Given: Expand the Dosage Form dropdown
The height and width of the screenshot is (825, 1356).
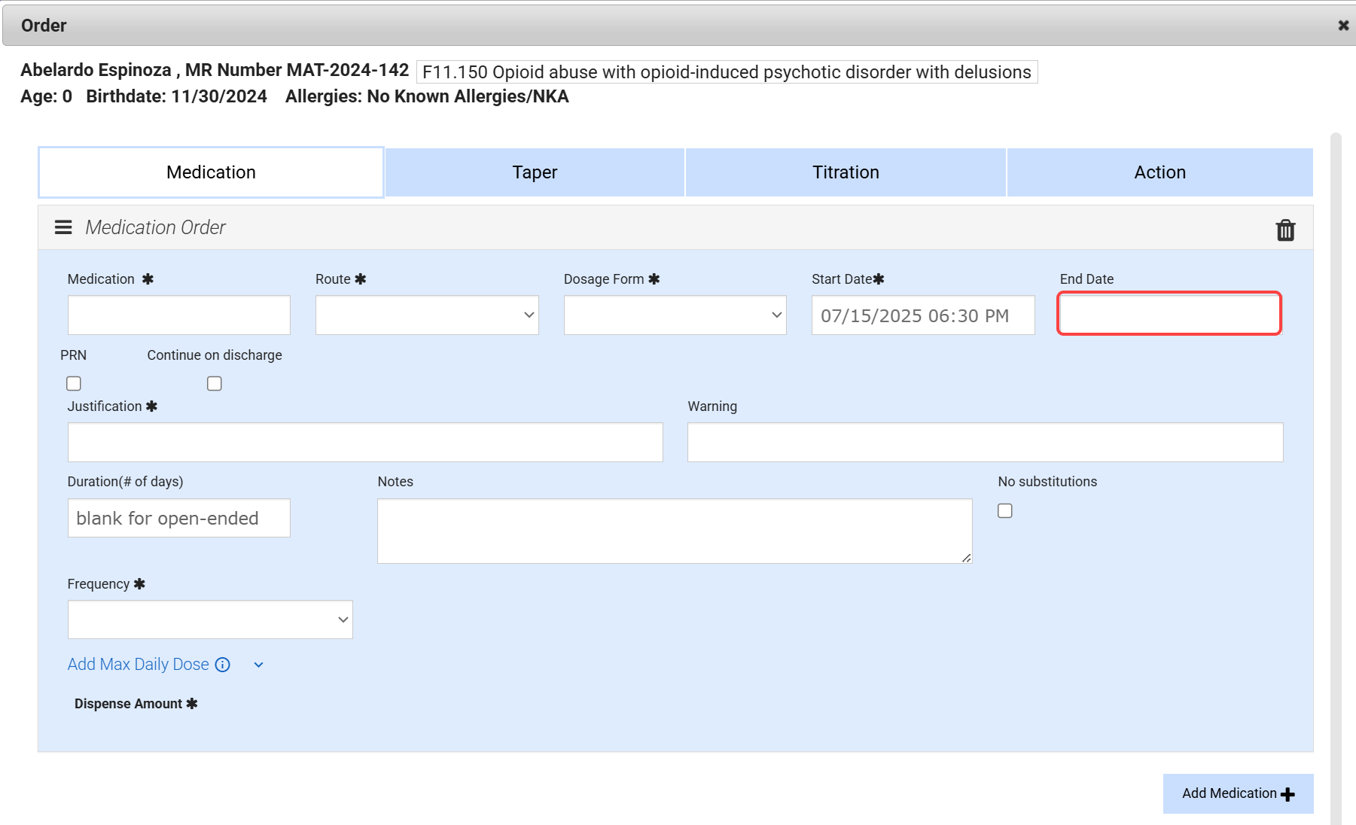Looking at the screenshot, I should 675,315.
